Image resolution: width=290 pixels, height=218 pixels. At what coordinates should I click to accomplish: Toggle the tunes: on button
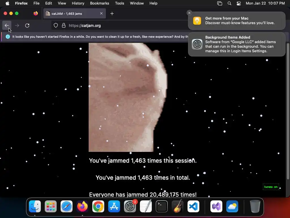pos(271,187)
